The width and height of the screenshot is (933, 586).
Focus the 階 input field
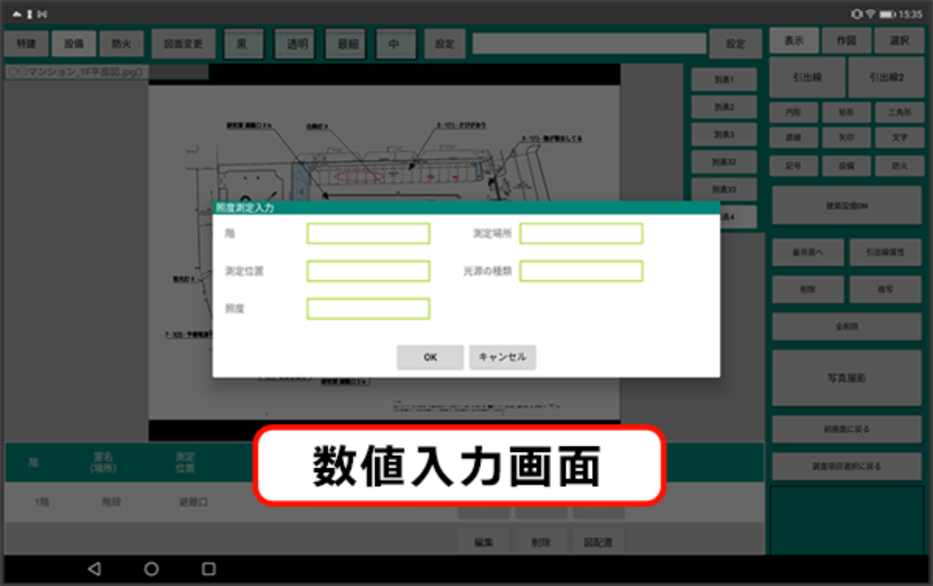368,233
